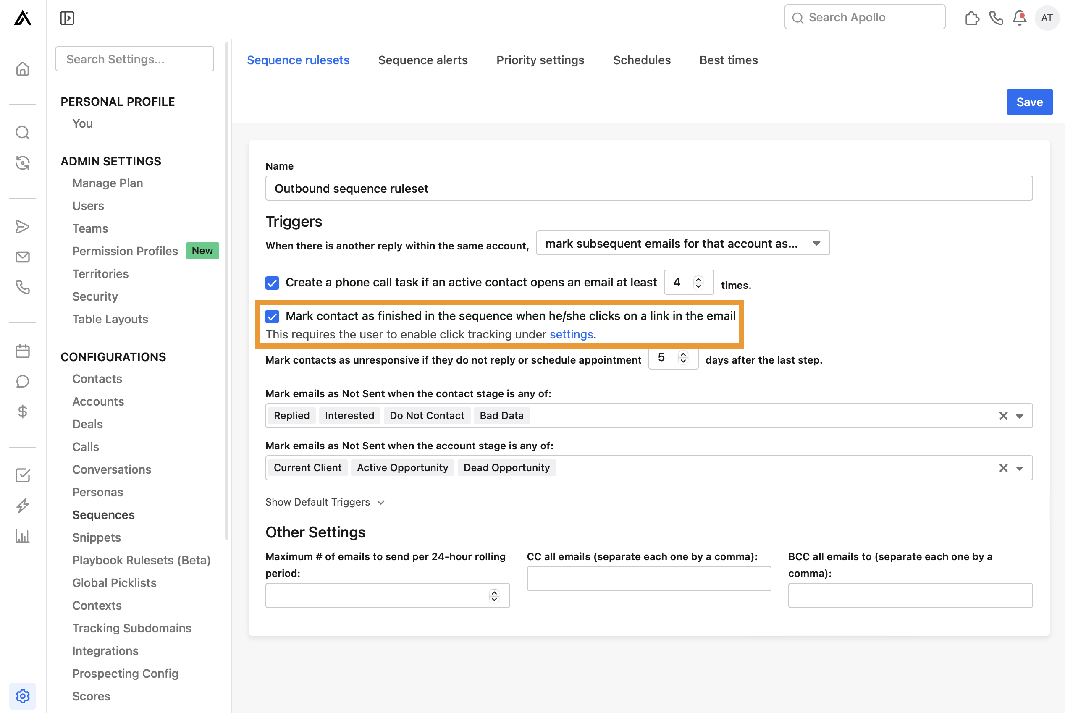Open the Emails envelope icon in left rail
Screen dimensions: 1065x713
[x=22, y=257]
